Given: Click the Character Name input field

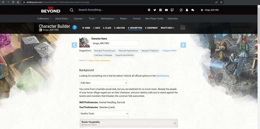Looking at the screenshot, I should tap(115, 43).
